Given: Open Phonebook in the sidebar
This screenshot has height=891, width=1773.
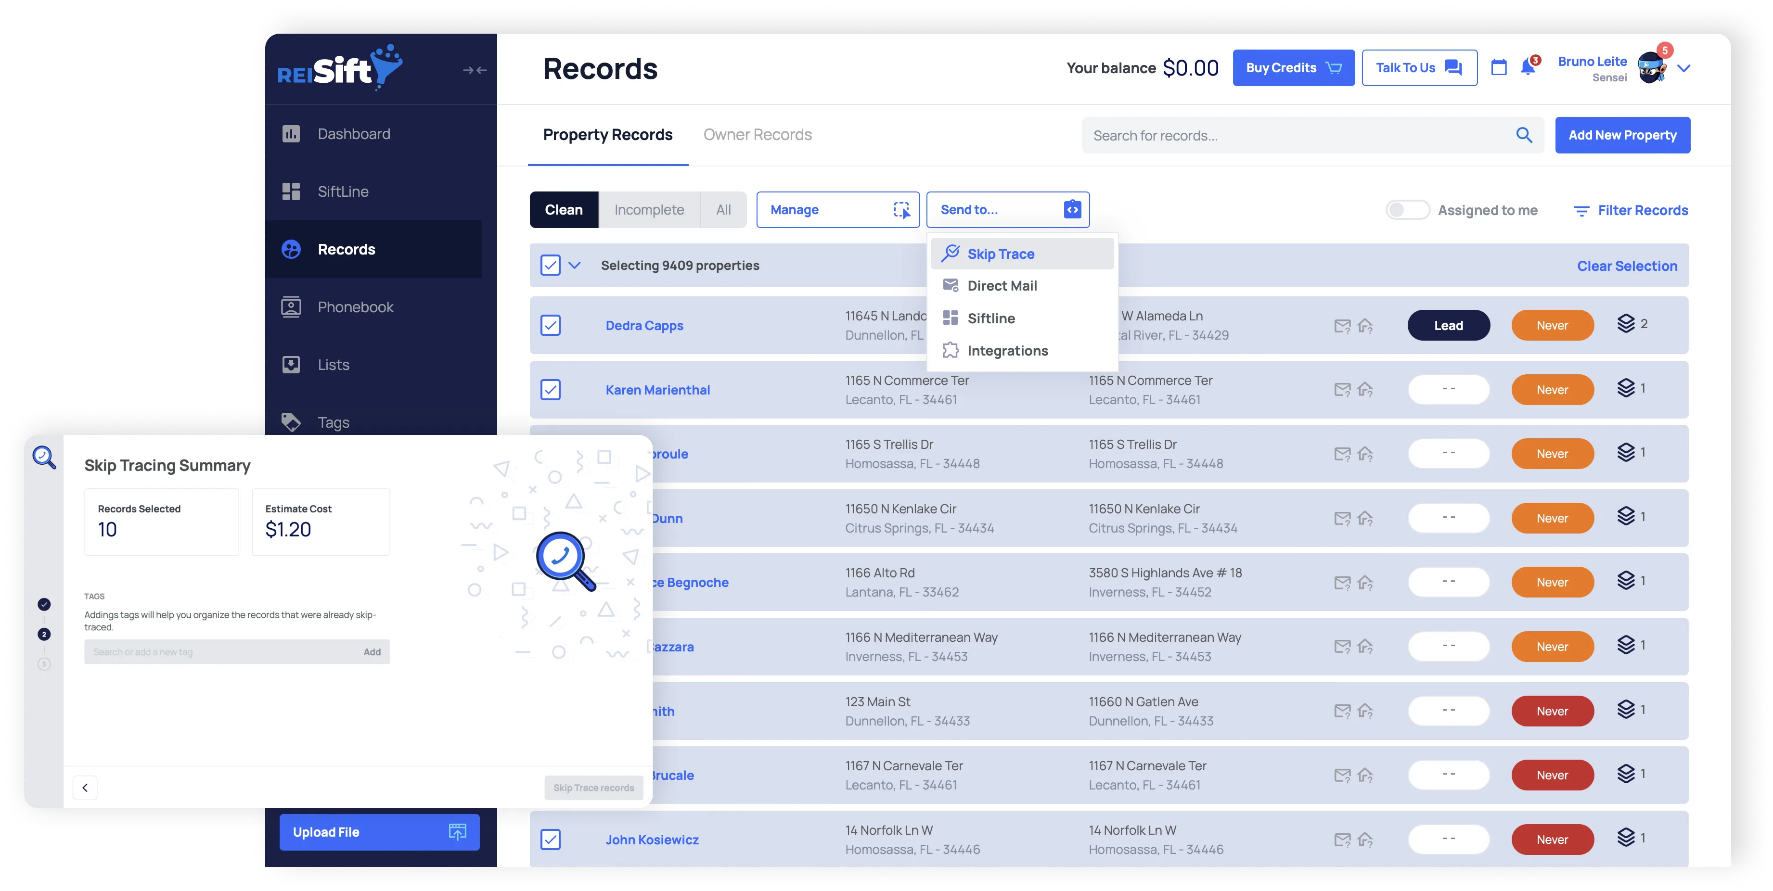Looking at the screenshot, I should (x=355, y=307).
